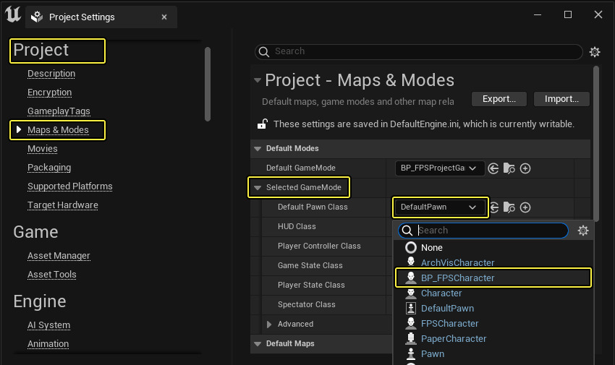This screenshot has width=615, height=365.
Task: Open Description settings page
Action: [x=51, y=74]
